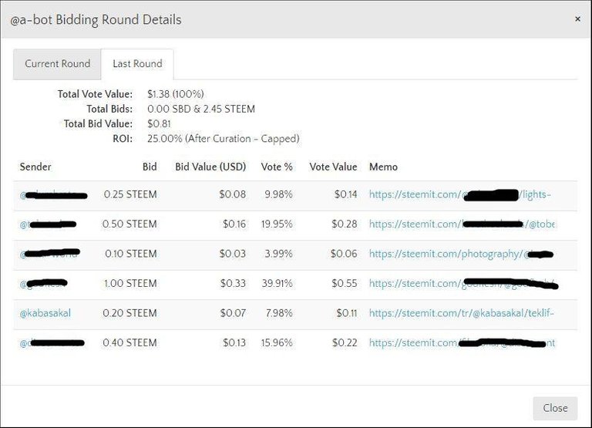Click the Close button at the bottom

pos(555,408)
